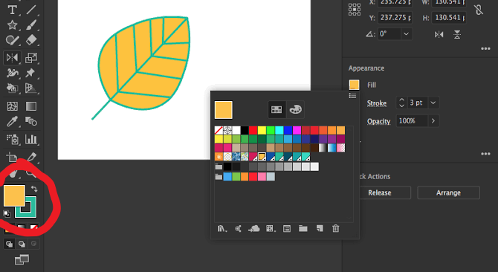498x272 pixels.
Task: Click the reference point grid icon
Action: (x=355, y=10)
